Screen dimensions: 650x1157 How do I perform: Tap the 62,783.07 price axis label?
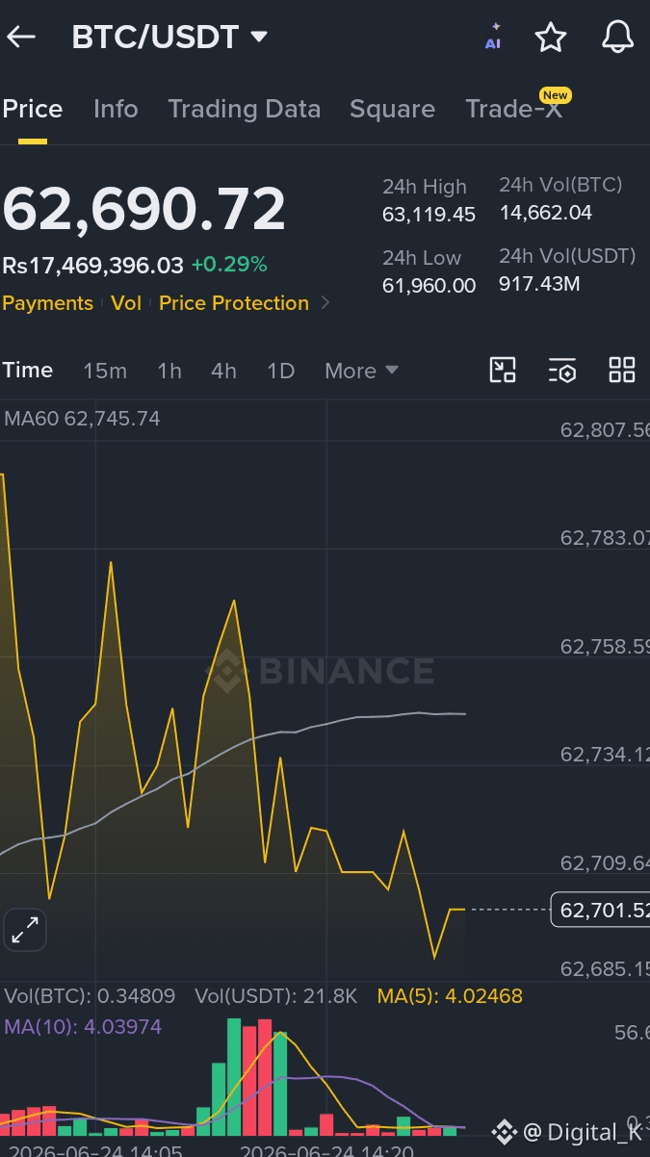pyautogui.click(x=605, y=538)
